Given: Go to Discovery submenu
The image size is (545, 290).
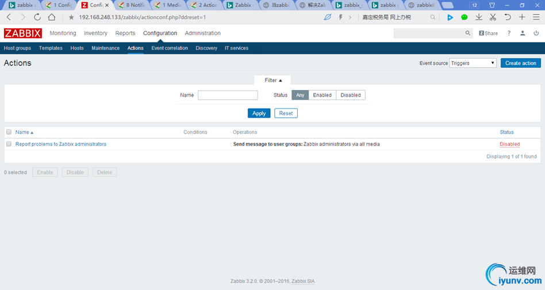Looking at the screenshot, I should 206,48.
